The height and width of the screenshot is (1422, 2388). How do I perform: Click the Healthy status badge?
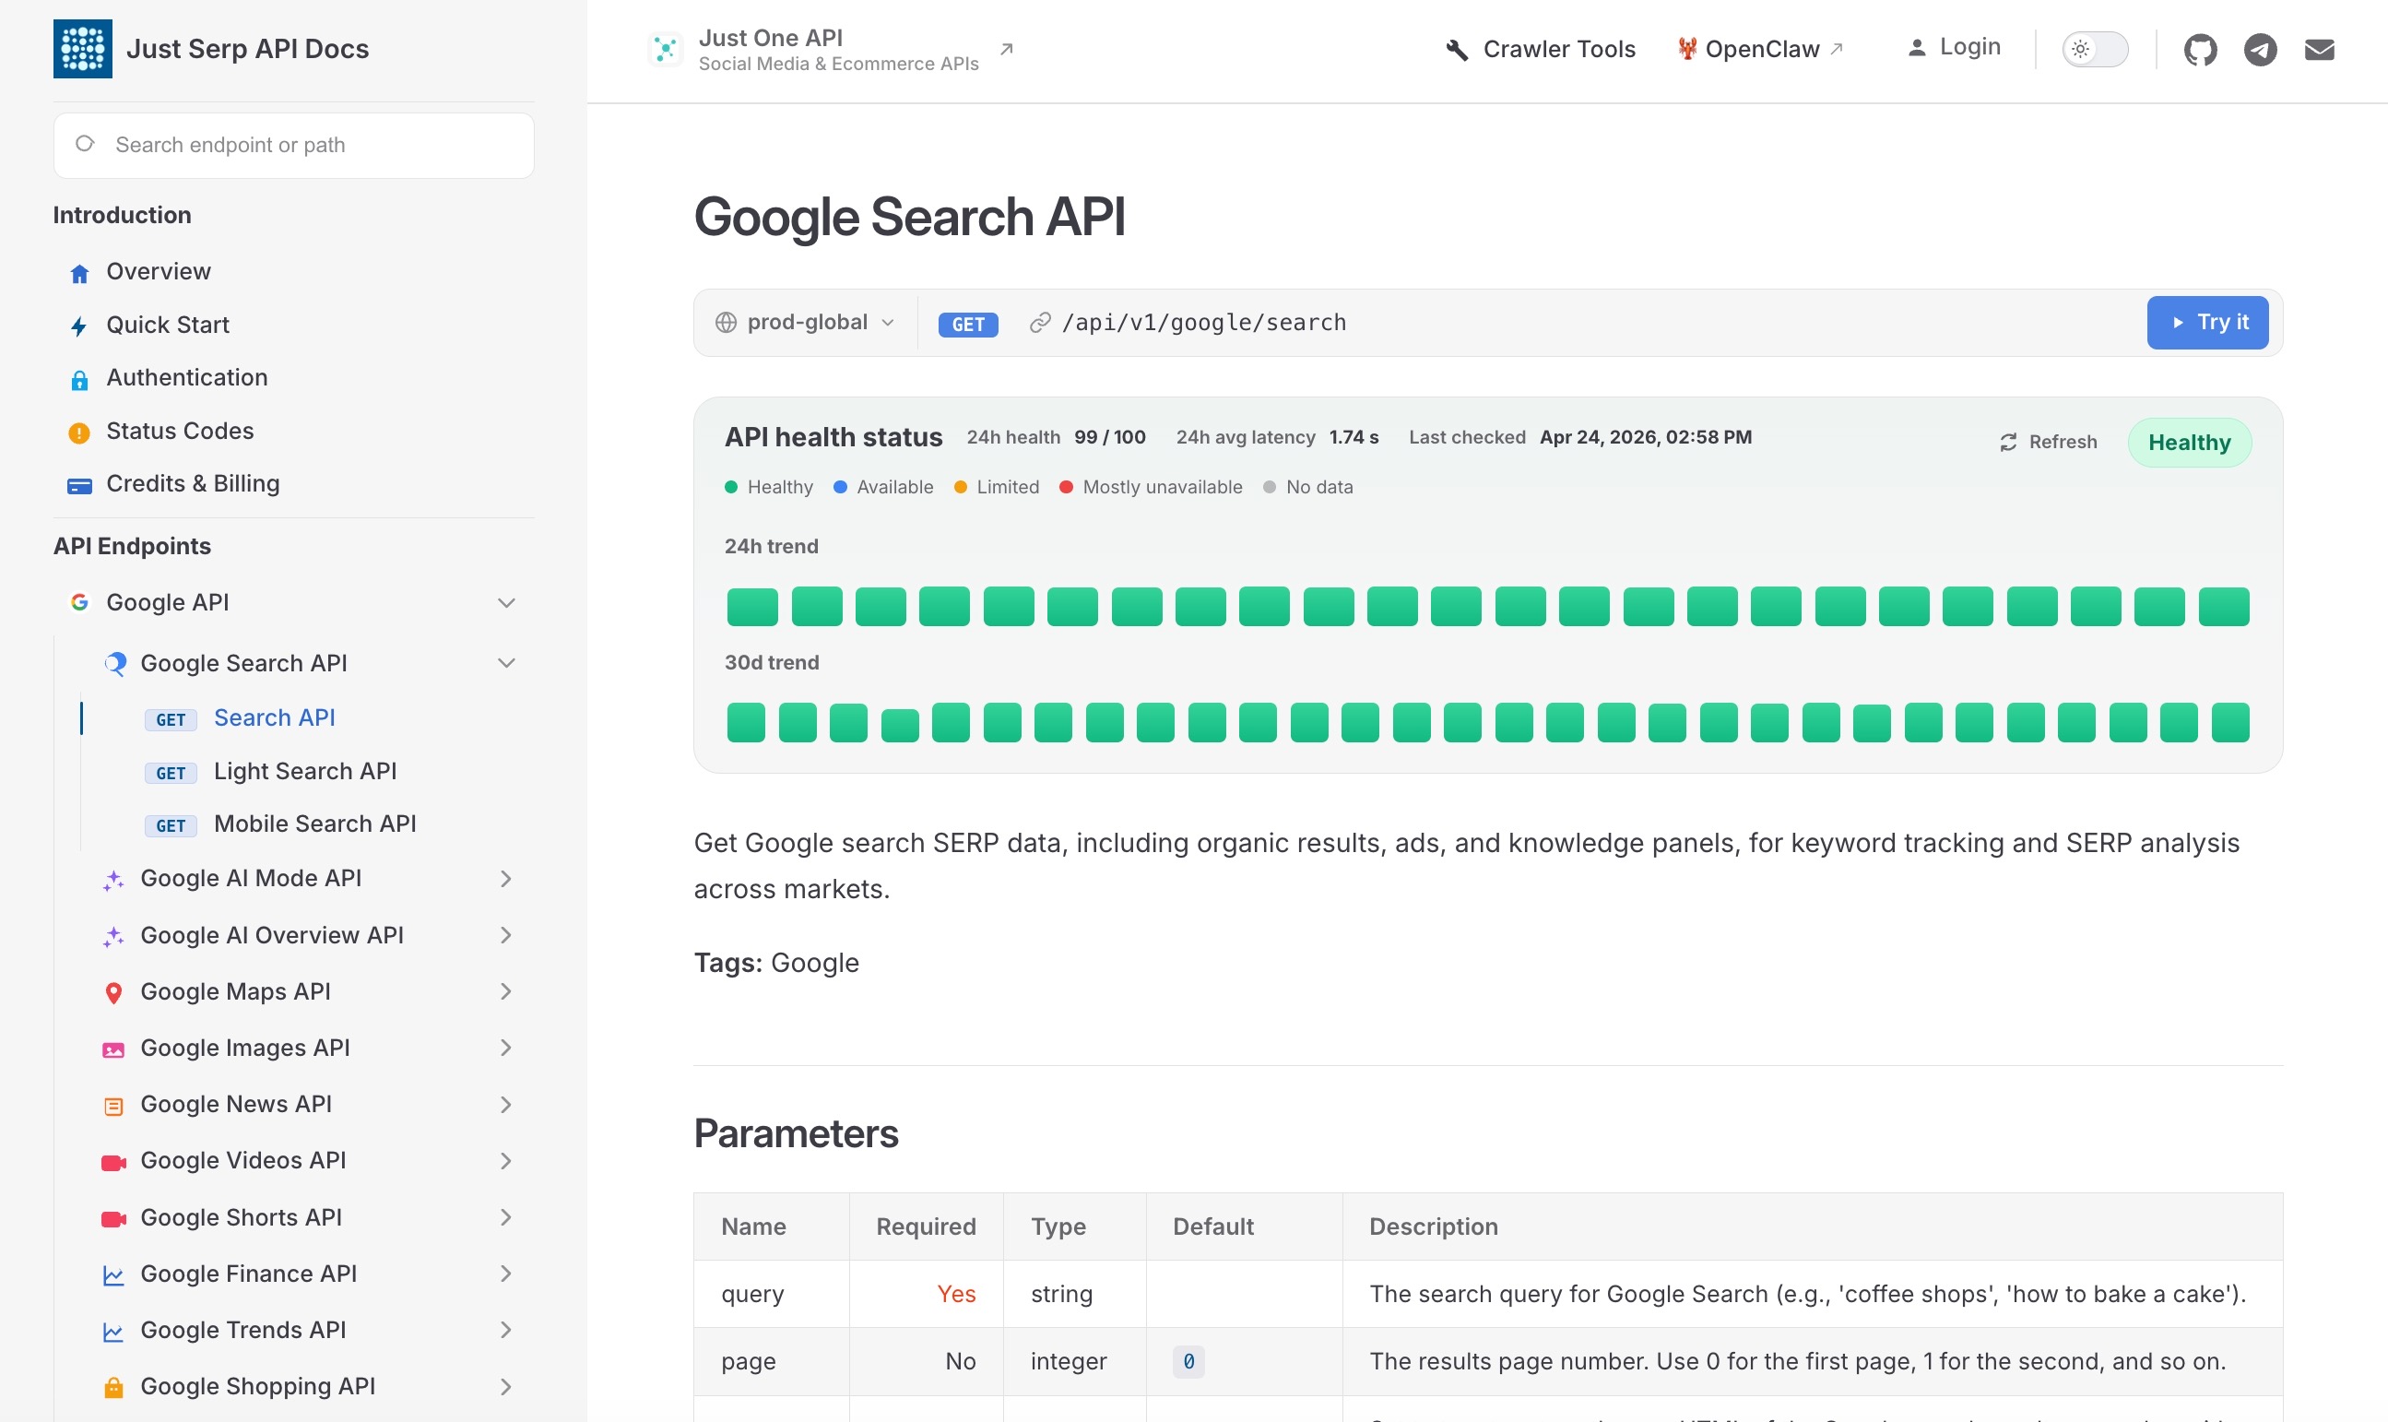click(x=2189, y=443)
